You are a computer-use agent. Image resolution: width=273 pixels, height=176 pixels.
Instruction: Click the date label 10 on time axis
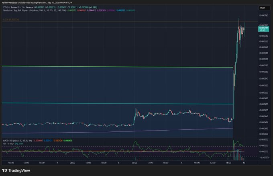coord(244,163)
